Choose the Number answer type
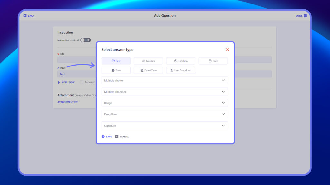Screen dimensions: 330x185 pyautogui.click(x=148, y=61)
